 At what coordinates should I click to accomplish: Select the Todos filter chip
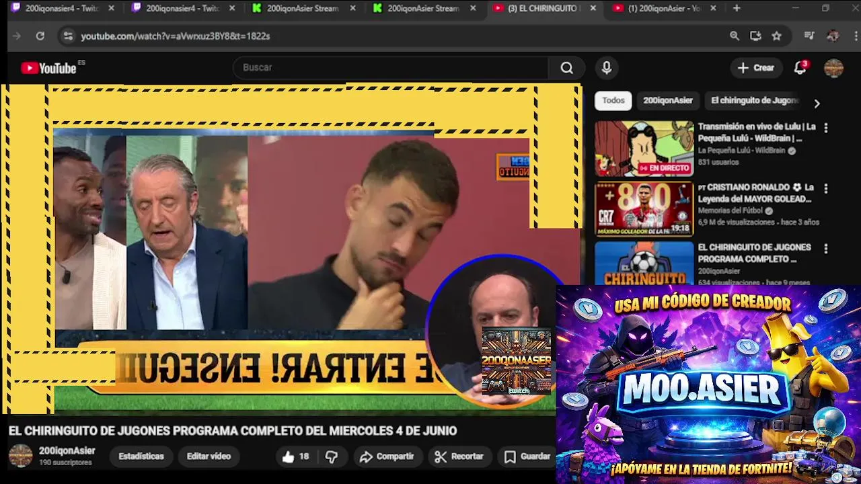pos(613,101)
